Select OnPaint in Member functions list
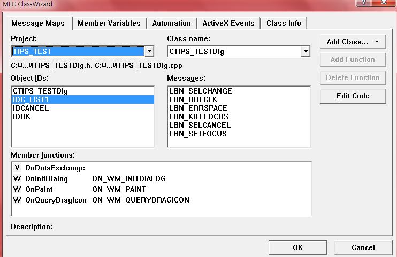The image size is (397, 257). point(39,189)
